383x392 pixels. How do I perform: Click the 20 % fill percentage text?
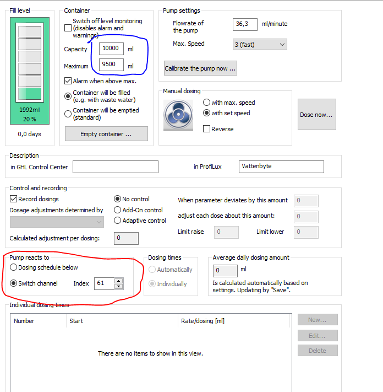[30, 119]
